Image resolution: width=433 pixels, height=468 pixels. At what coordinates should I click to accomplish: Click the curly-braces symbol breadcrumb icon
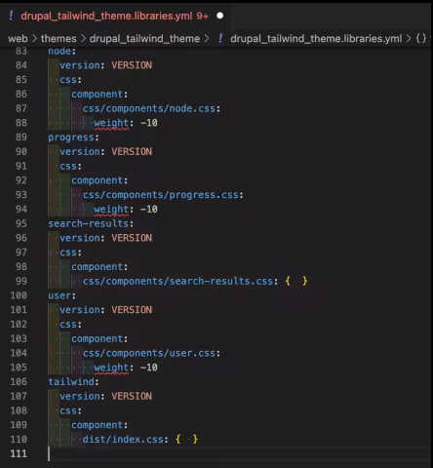[x=421, y=38]
